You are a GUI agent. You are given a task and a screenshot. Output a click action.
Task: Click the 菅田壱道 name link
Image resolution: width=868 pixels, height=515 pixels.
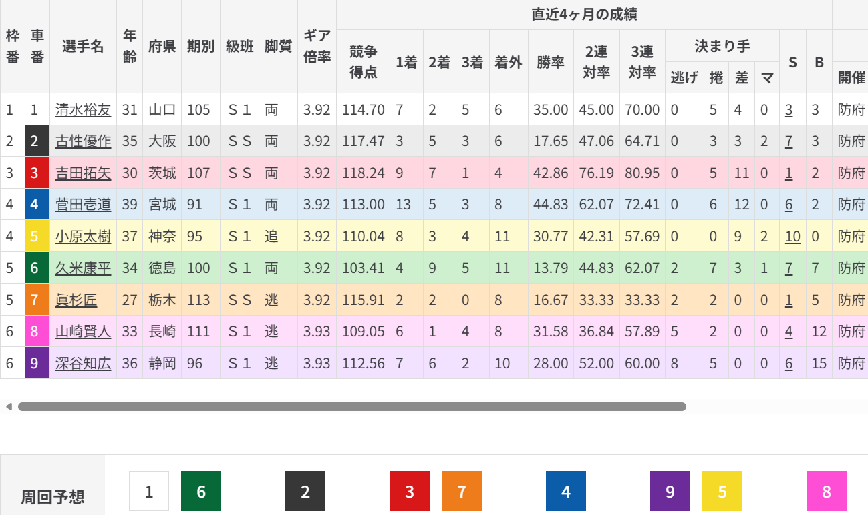pos(83,205)
